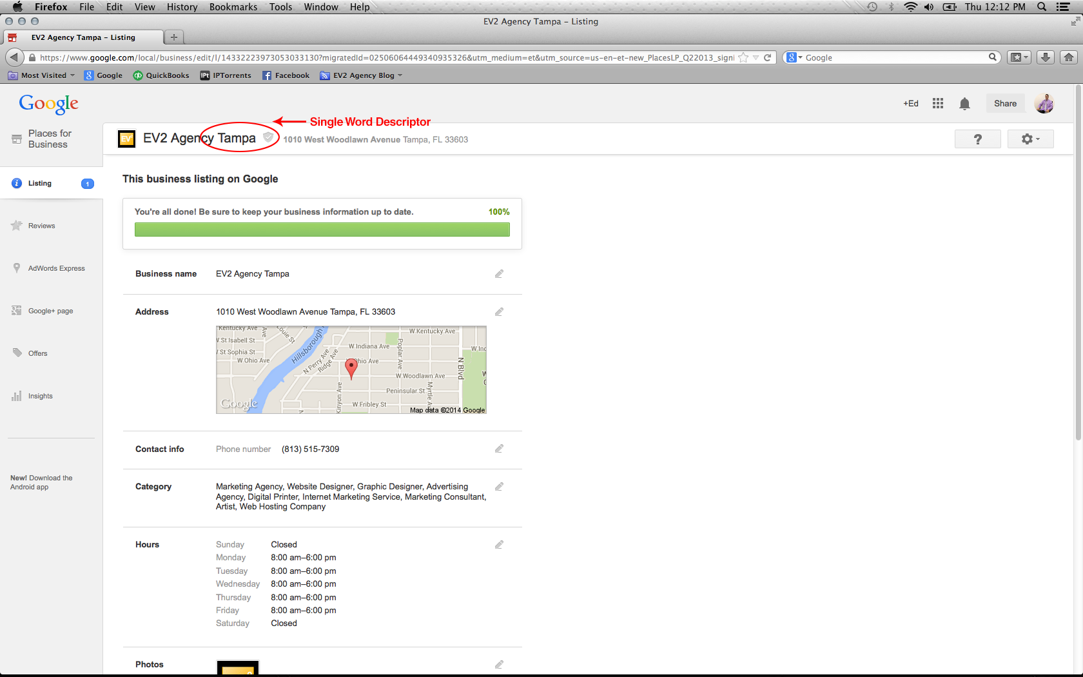Open the settings gear dropdown
The image size is (1083, 677).
(1030, 139)
